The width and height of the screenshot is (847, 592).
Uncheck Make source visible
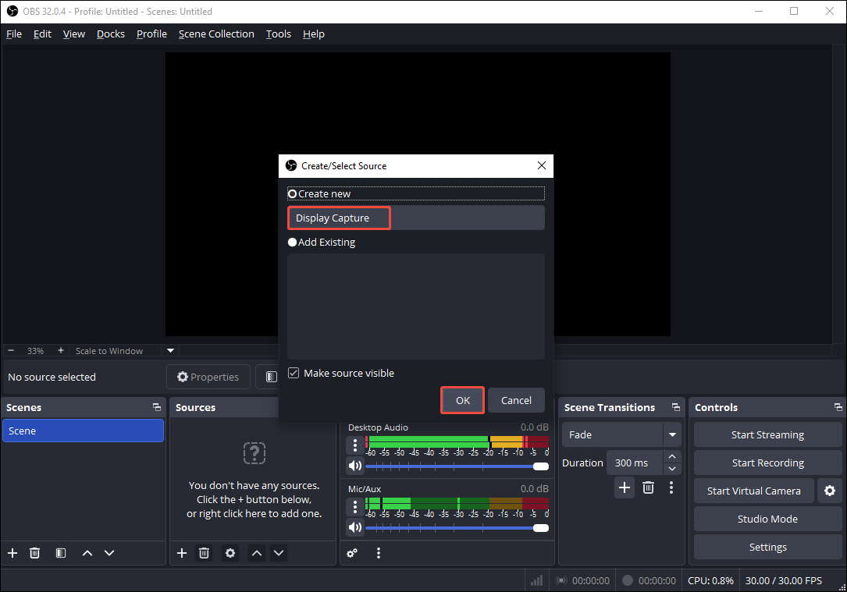293,373
